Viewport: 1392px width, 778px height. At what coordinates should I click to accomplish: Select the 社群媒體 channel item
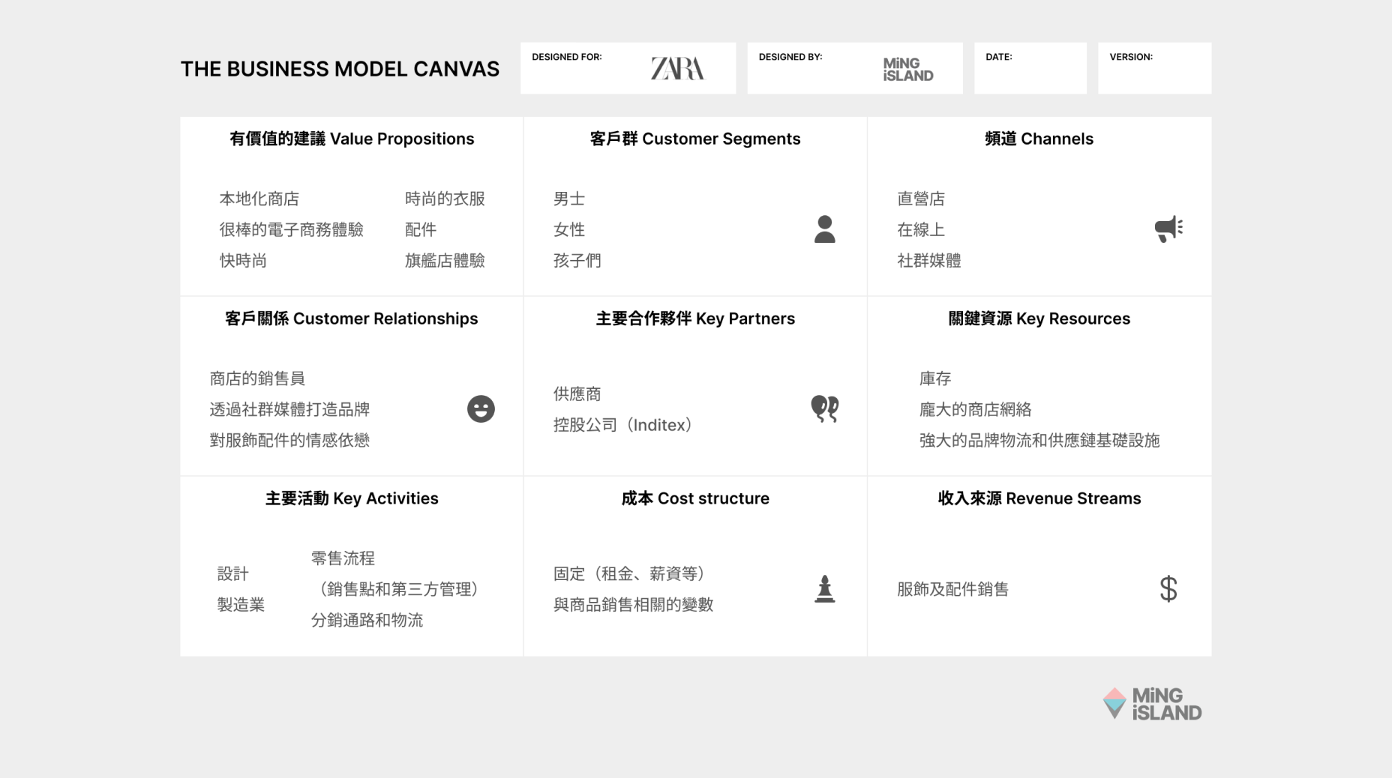point(928,260)
